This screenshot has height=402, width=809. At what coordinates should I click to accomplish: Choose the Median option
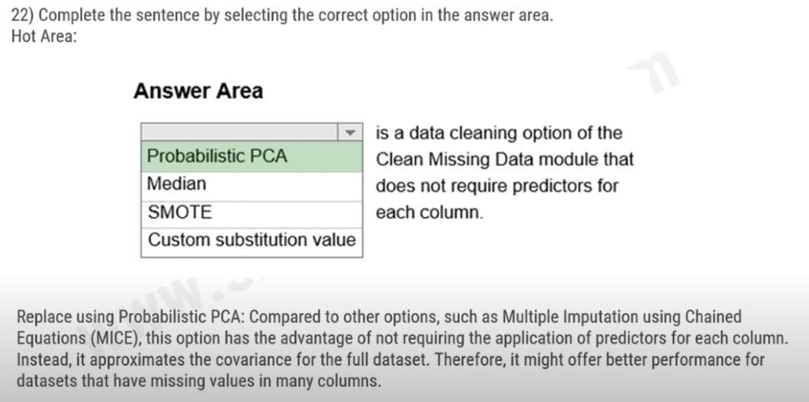click(252, 186)
